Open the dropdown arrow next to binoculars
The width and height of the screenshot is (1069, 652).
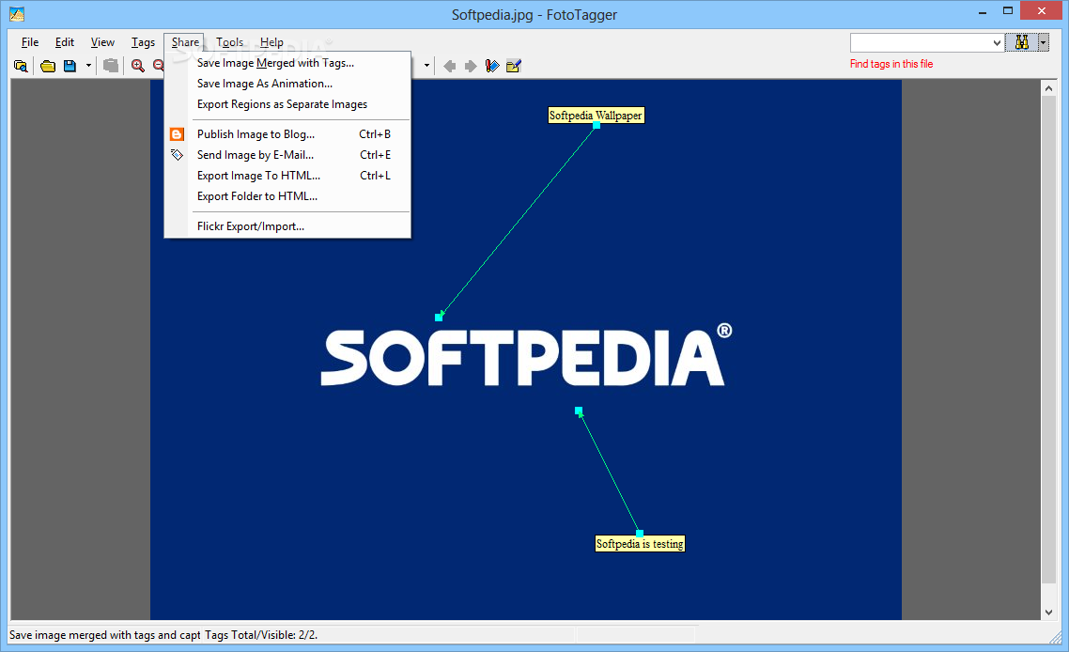point(1043,42)
